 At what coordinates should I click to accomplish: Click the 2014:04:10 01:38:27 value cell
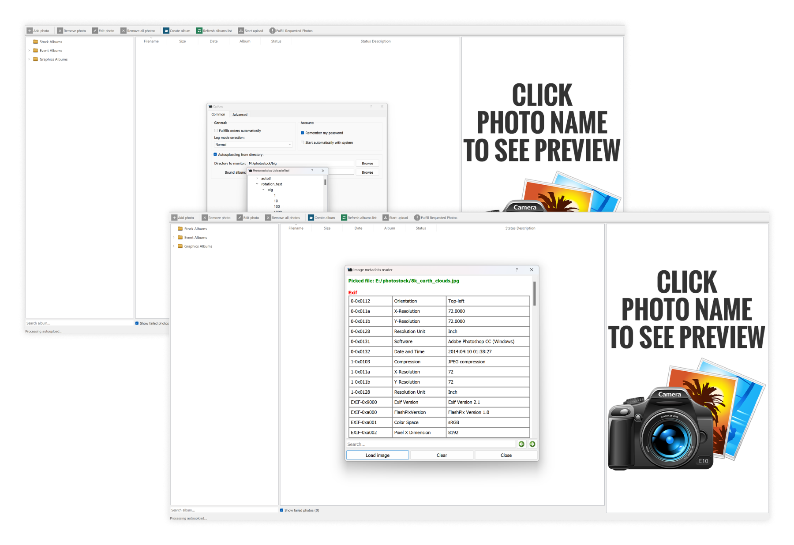(488, 352)
